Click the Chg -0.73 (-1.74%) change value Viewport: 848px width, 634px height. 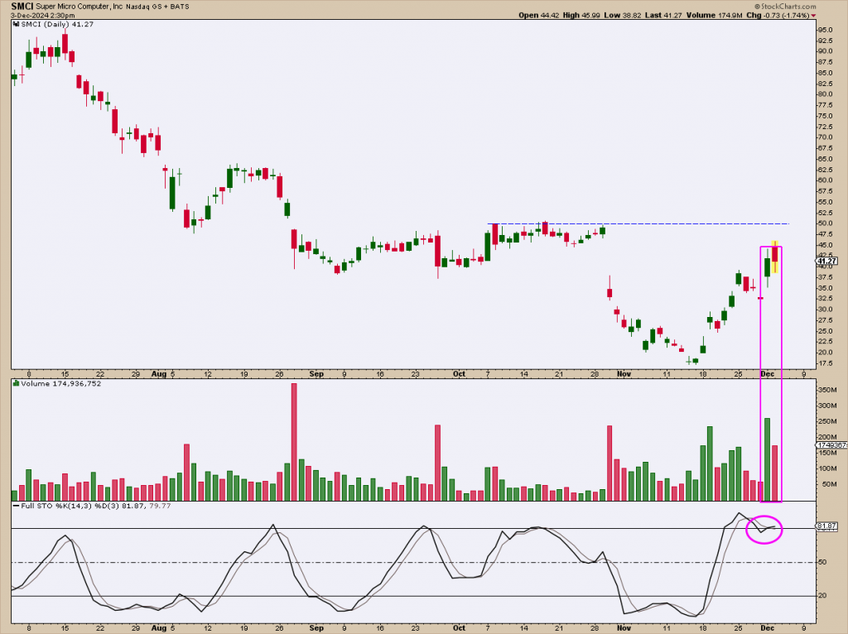778,15
